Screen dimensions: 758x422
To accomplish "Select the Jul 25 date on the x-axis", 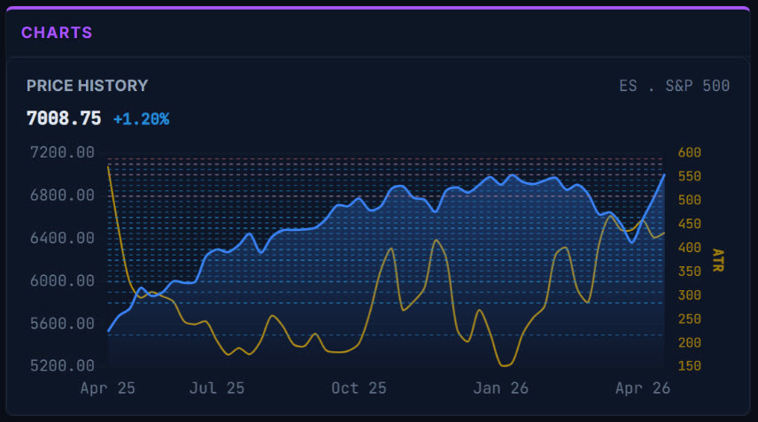I will (217, 387).
